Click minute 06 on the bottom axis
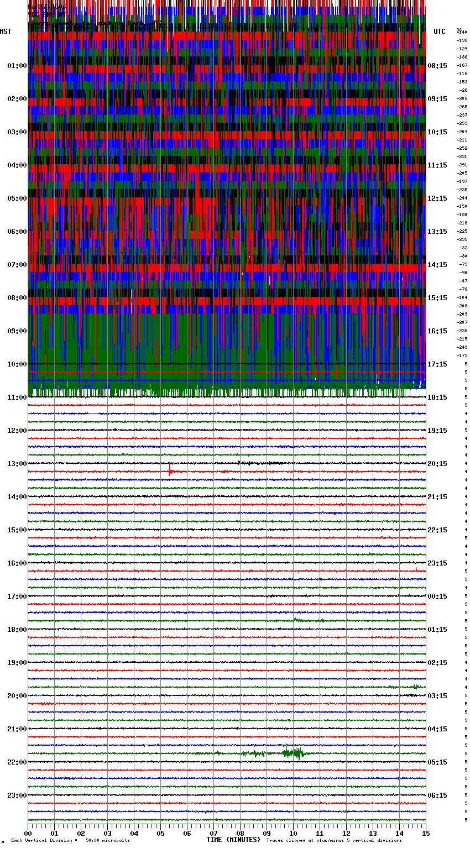 coord(187,833)
